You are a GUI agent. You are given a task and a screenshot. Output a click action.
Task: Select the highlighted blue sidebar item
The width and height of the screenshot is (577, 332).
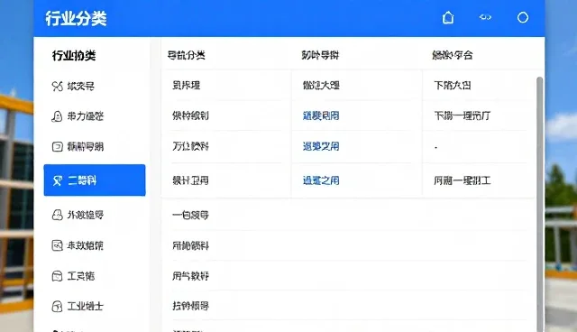pos(95,180)
